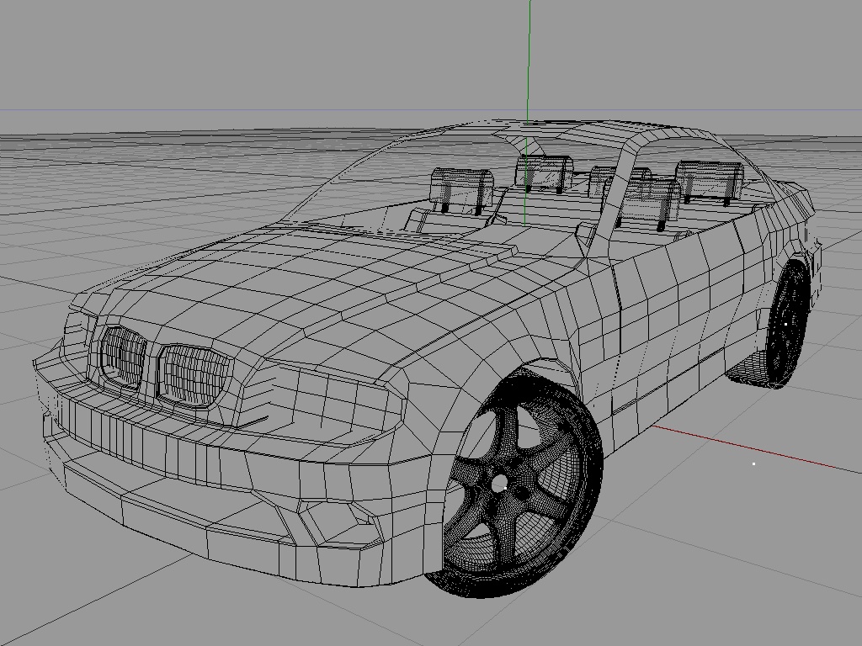Screen dimensions: 862x646
Task: Select the headrest nearest the green axis
Action: (x=544, y=172)
